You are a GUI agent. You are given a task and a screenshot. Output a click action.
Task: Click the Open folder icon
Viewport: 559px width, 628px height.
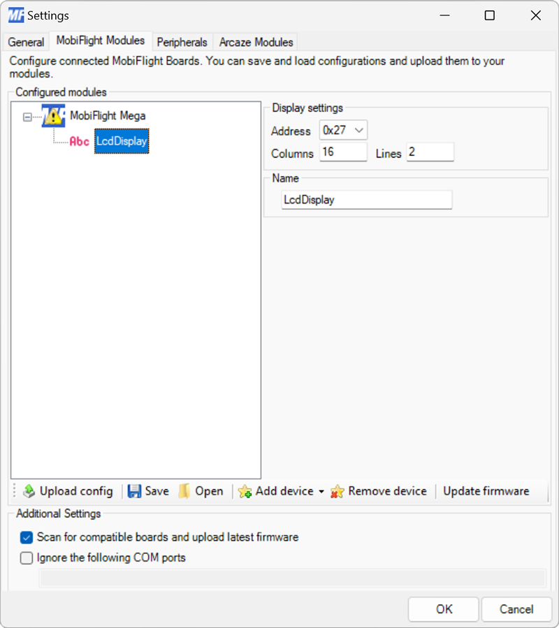click(183, 491)
